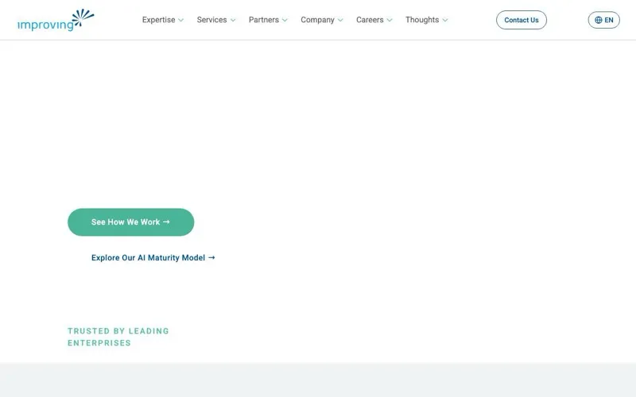Open the Services menu

point(215,20)
